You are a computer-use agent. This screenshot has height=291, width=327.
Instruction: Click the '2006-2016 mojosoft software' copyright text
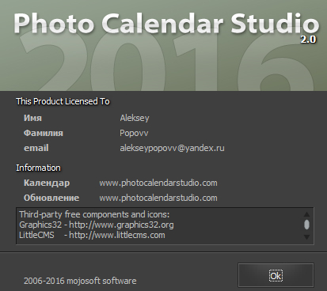[x=80, y=281]
